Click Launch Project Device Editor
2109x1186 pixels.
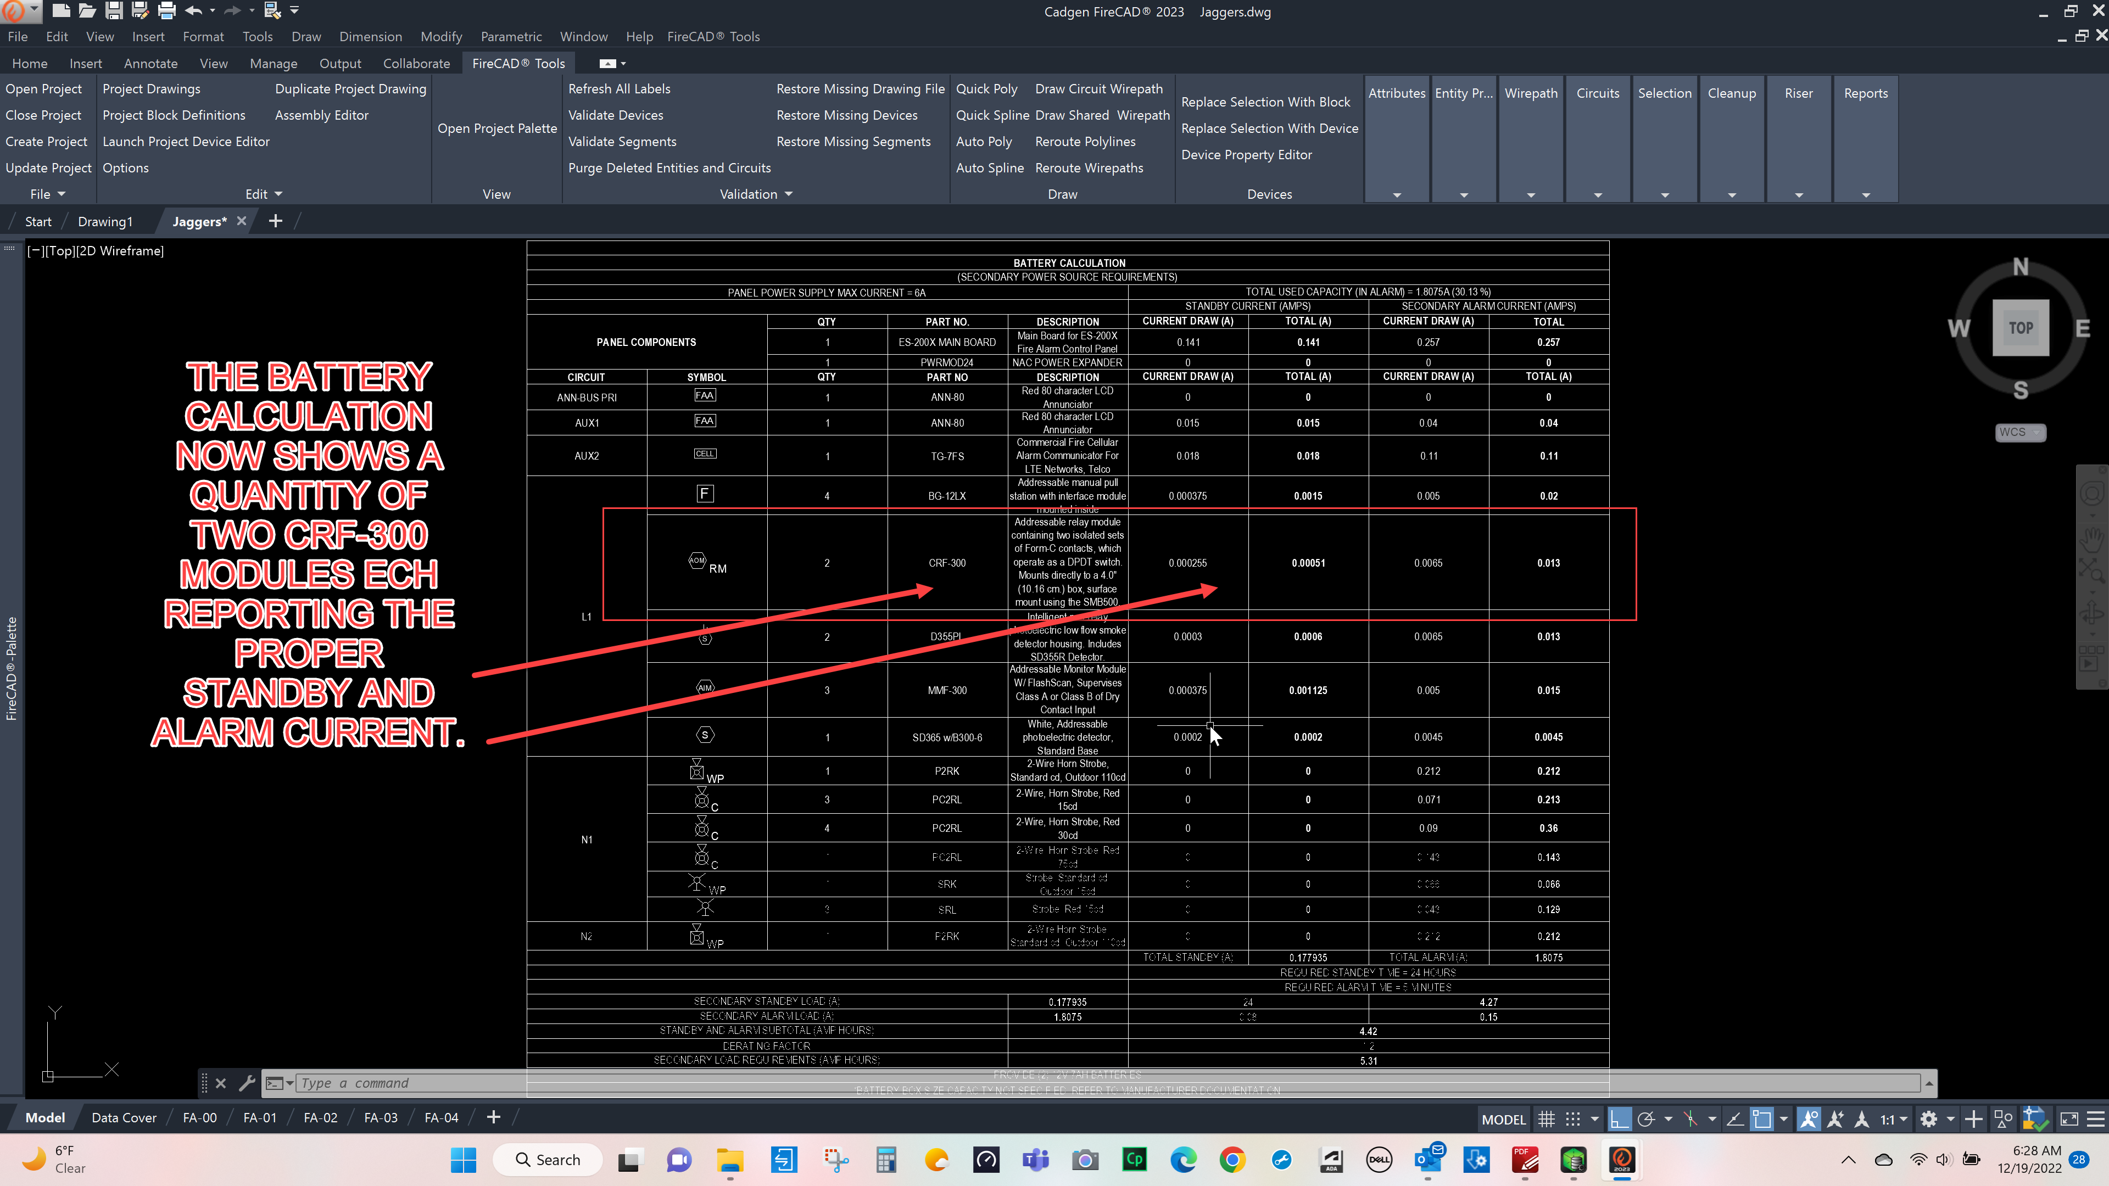pos(186,142)
